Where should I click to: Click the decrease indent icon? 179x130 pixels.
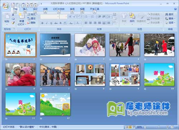(100, 16)
